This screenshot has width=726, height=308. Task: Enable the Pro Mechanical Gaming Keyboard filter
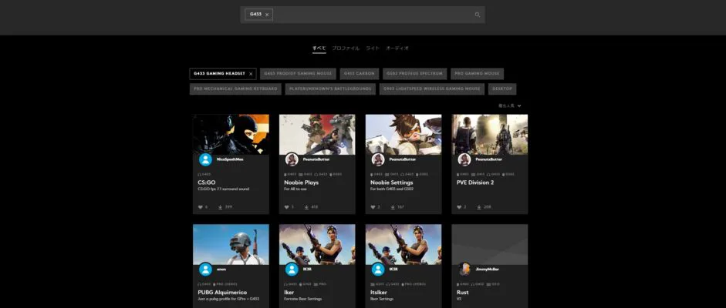pos(235,89)
